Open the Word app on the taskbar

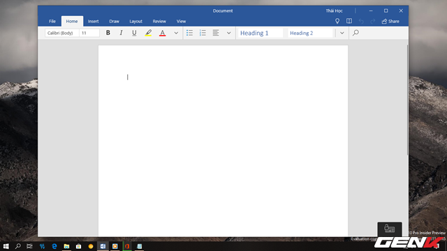103,246
